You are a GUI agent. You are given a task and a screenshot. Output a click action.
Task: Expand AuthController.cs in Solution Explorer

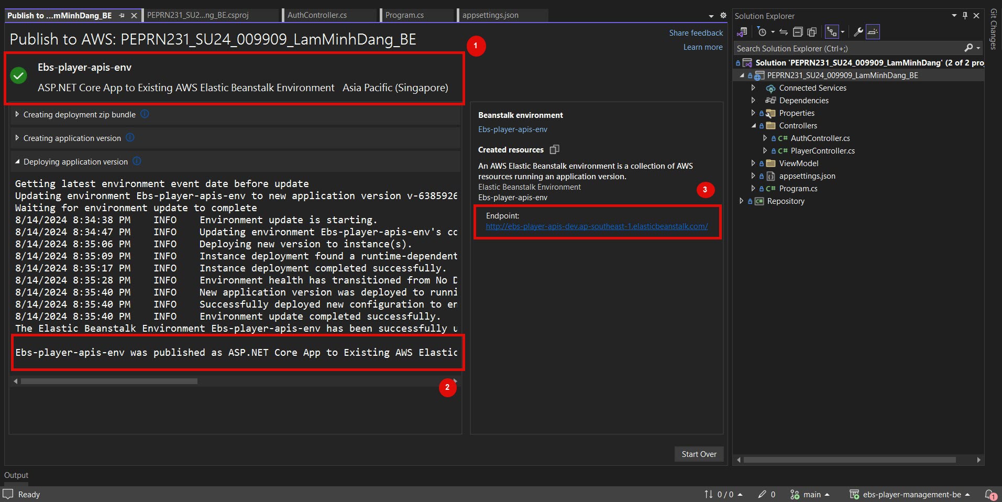(x=765, y=138)
